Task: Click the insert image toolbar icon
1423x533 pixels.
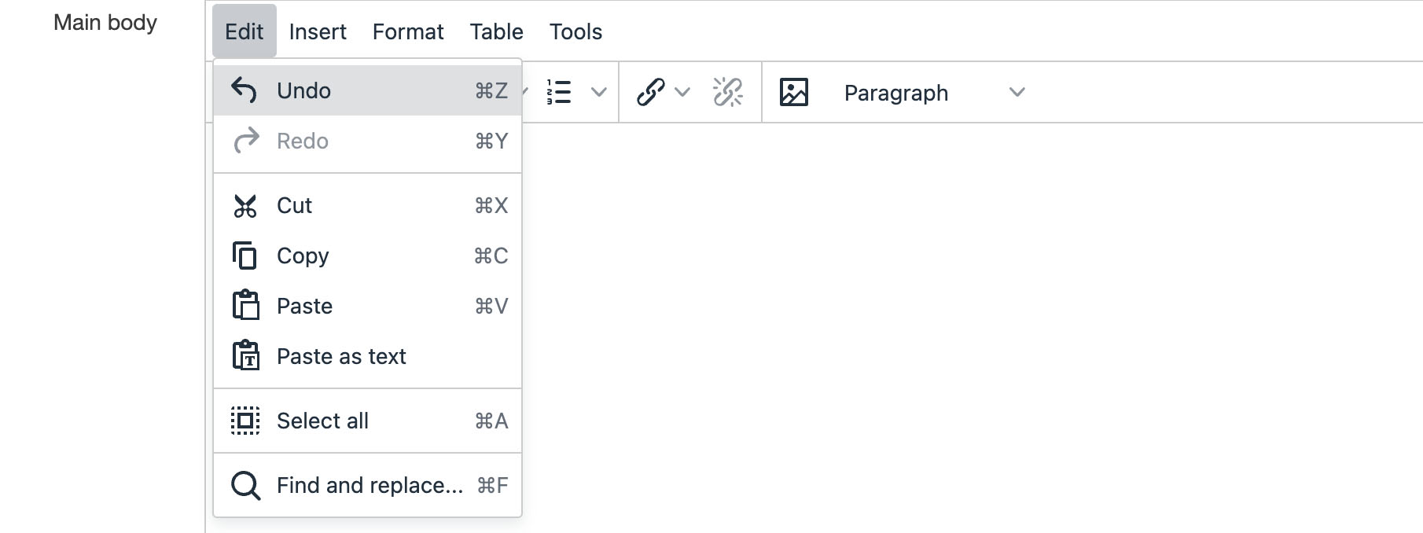Action: (793, 92)
